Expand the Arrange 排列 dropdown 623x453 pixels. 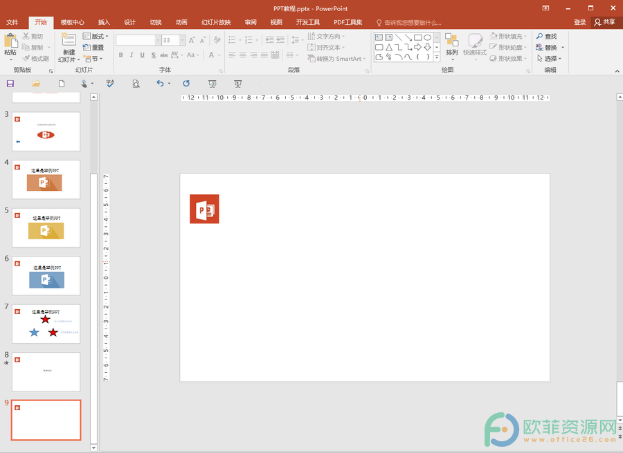coord(452,47)
